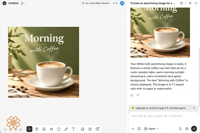
Task: Select the pencil draw tool
Action: tap(66, 129)
